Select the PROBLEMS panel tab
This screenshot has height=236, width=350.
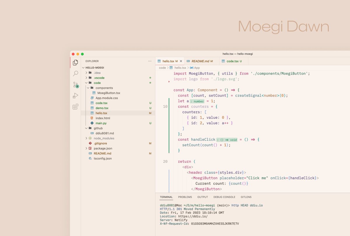pyautogui.click(x=185, y=197)
